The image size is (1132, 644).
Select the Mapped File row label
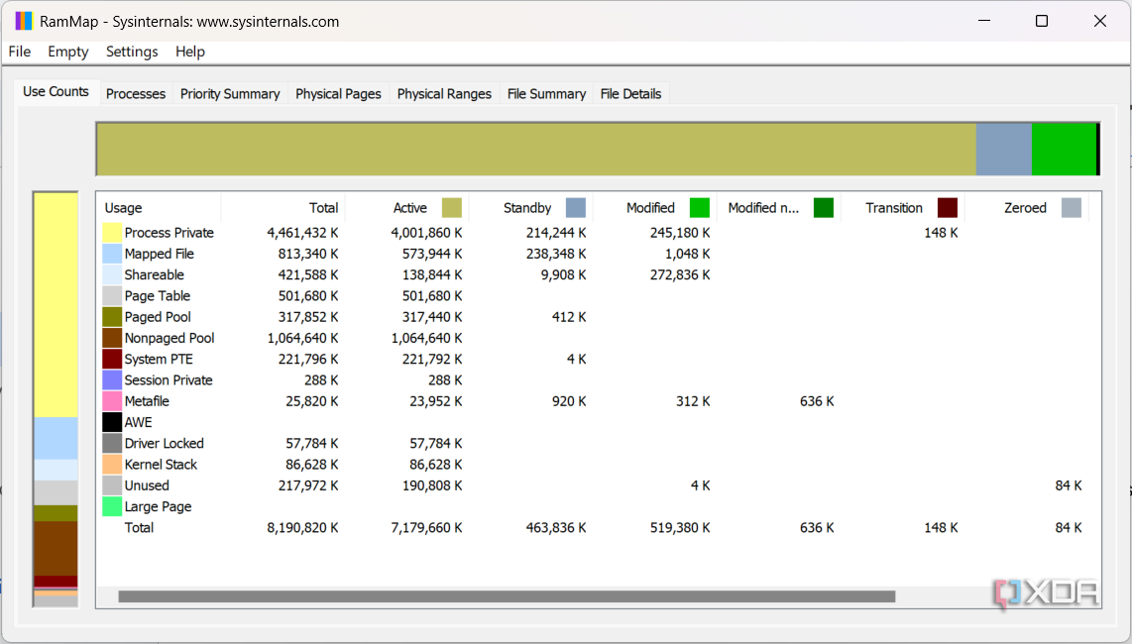pyautogui.click(x=159, y=254)
